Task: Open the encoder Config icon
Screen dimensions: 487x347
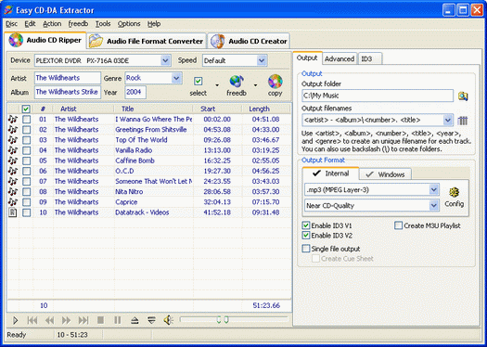Action: [x=455, y=192]
